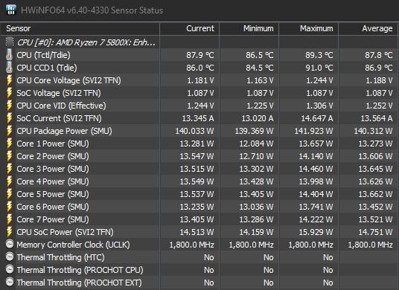Select the Thermal Throttling (HTC) label
Viewport: 399px width, 290px height.
[61, 257]
